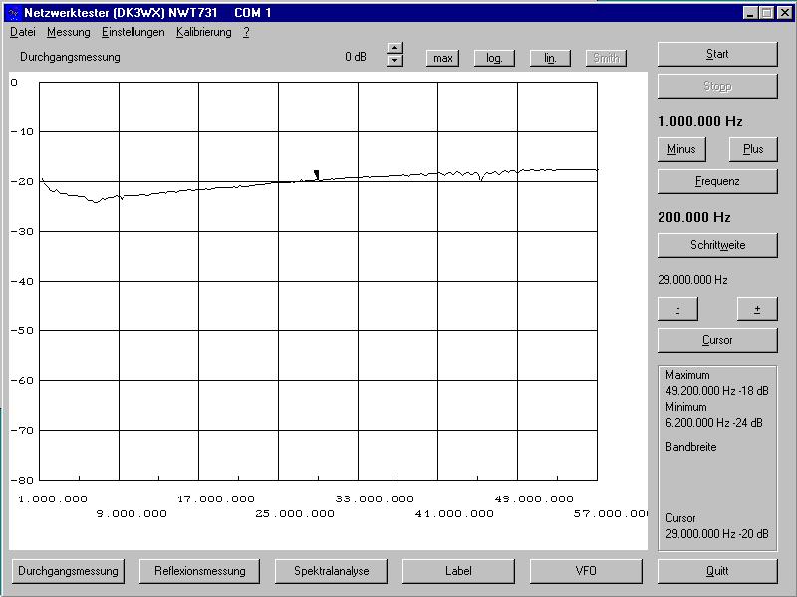
Task: Click the application icon in title bar
Action: coord(13,13)
